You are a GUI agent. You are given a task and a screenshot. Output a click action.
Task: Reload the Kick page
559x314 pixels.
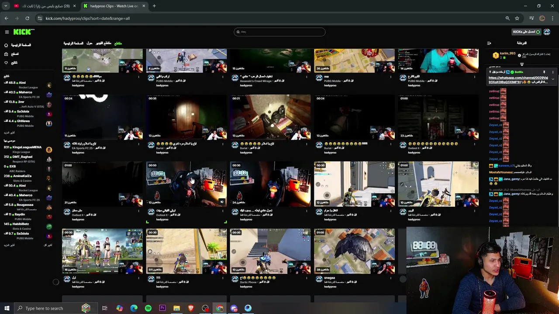tap(27, 18)
